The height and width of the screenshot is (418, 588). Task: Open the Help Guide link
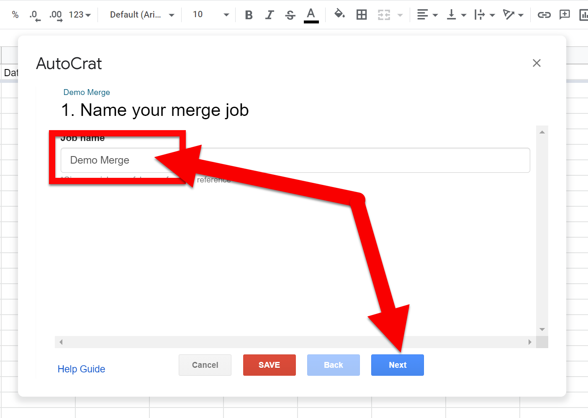81,369
